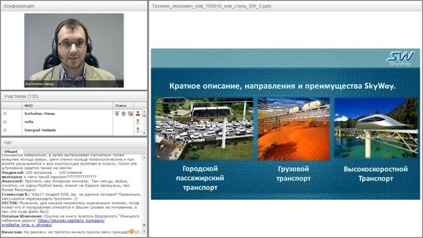Click VICTOR's name in the chat
The height and width of the screenshot is (238, 423).
click(x=10, y=203)
